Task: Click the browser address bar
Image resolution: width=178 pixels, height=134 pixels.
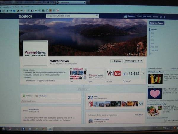Action: pyautogui.click(x=21, y=2)
